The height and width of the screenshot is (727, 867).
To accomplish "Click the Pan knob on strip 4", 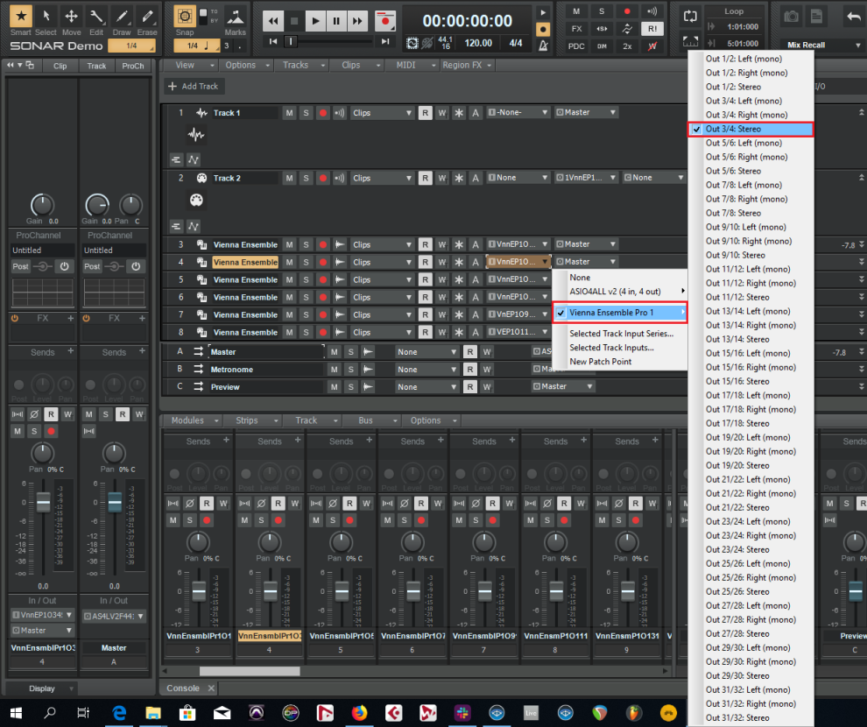I will coord(270,542).
